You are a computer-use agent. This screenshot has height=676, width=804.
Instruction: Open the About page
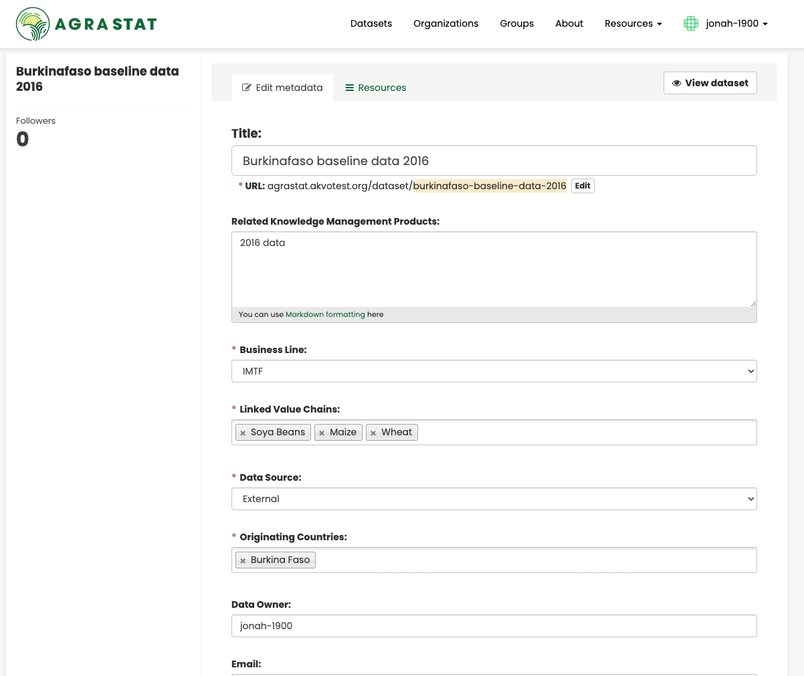(569, 23)
